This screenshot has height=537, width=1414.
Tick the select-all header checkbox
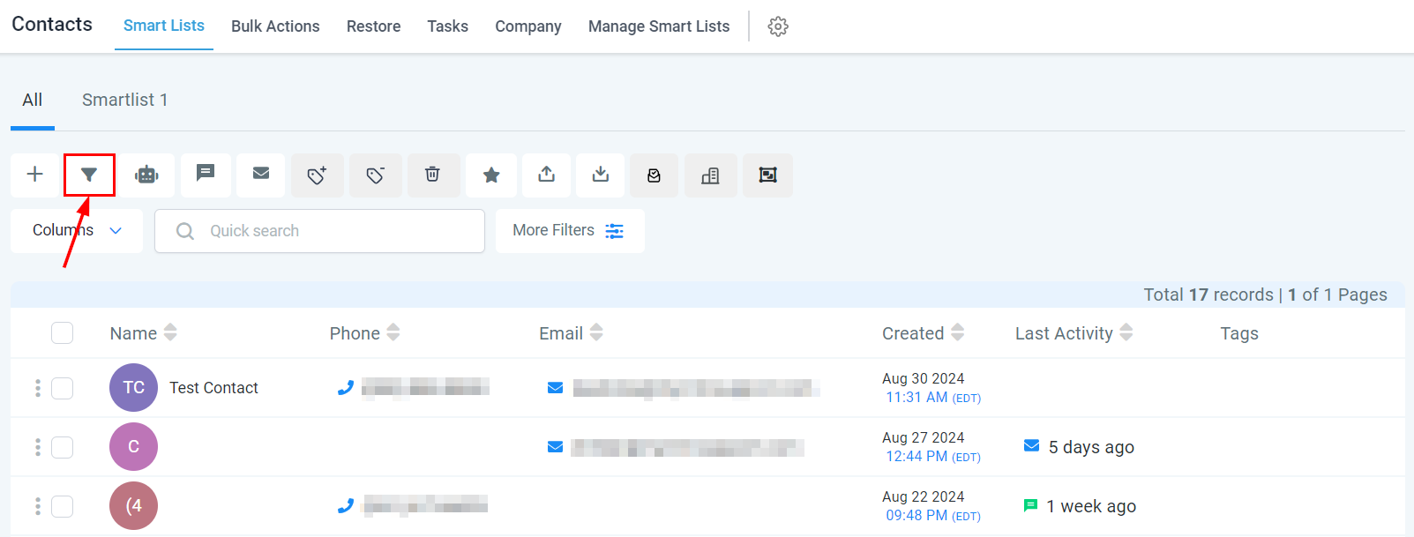point(62,333)
